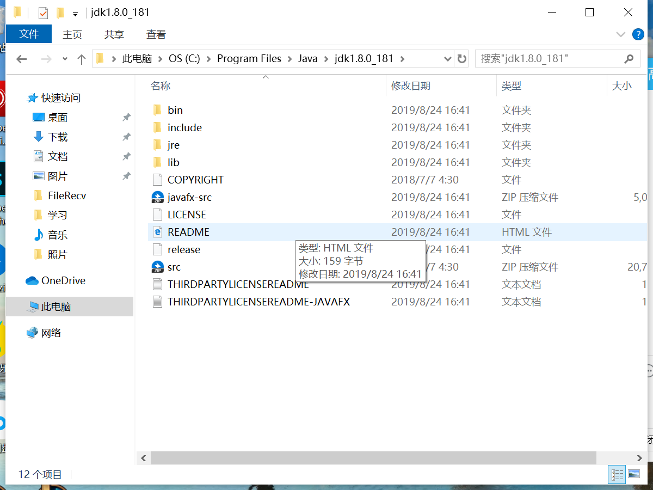Open the 主页 ribbon tab

click(x=72, y=34)
